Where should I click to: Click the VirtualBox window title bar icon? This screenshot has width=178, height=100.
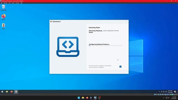[1, 1]
